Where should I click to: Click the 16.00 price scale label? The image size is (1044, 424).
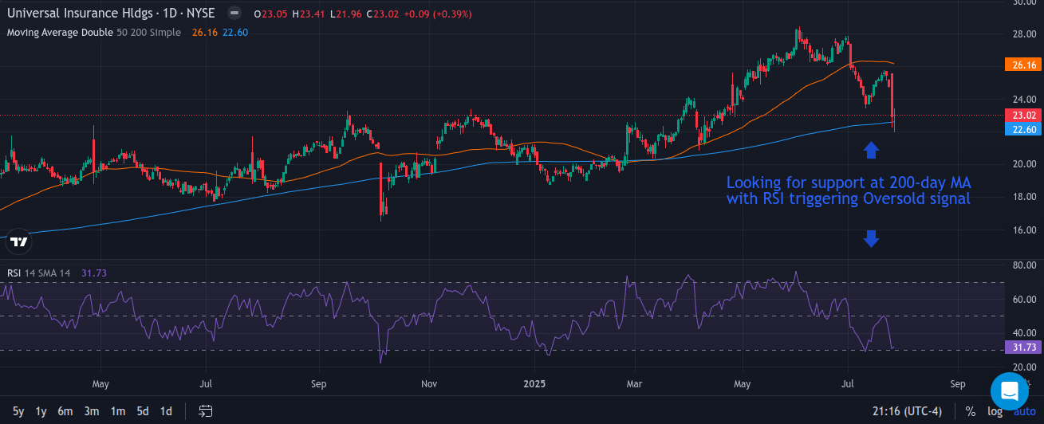pos(1025,230)
